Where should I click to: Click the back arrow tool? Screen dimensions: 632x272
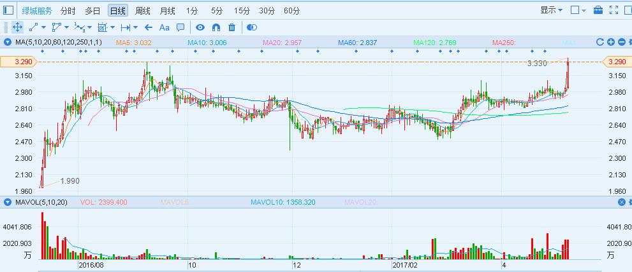[x=149, y=27]
